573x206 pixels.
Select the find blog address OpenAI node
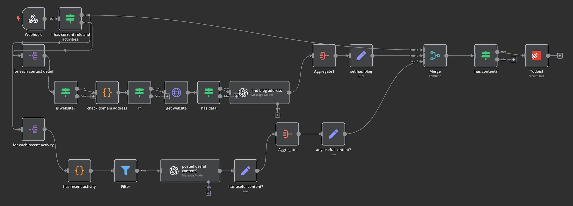coord(259,93)
